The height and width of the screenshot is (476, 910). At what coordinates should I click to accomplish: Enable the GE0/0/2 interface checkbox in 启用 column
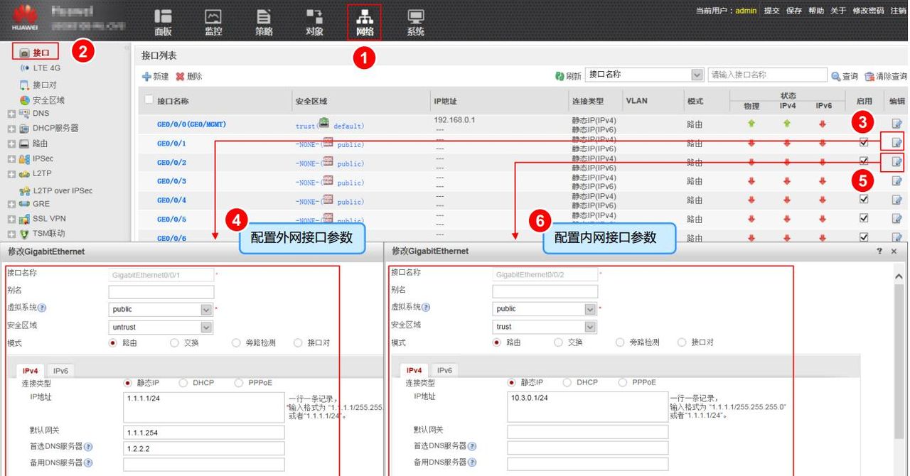864,161
